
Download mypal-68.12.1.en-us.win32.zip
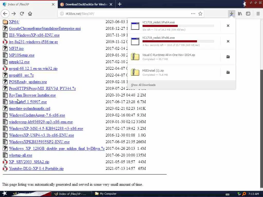[33, 68]
